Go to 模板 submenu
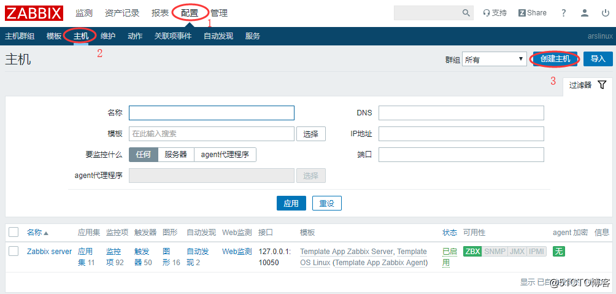This screenshot has width=616, height=294. point(54,36)
